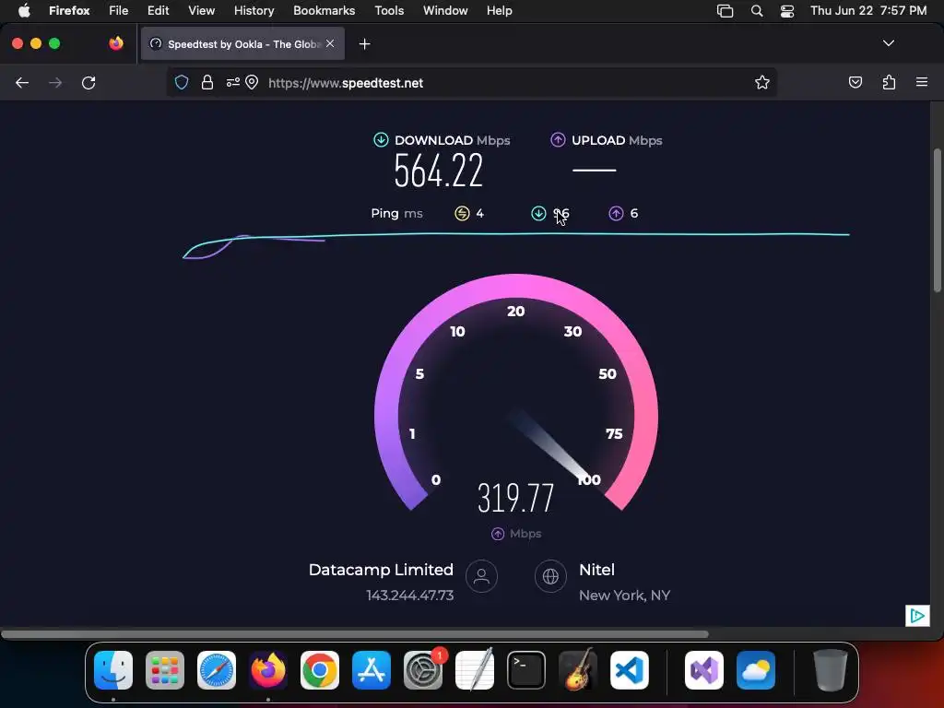The height and width of the screenshot is (708, 944).
Task: Close the Speedtest by Ookla tab
Action: tap(330, 44)
